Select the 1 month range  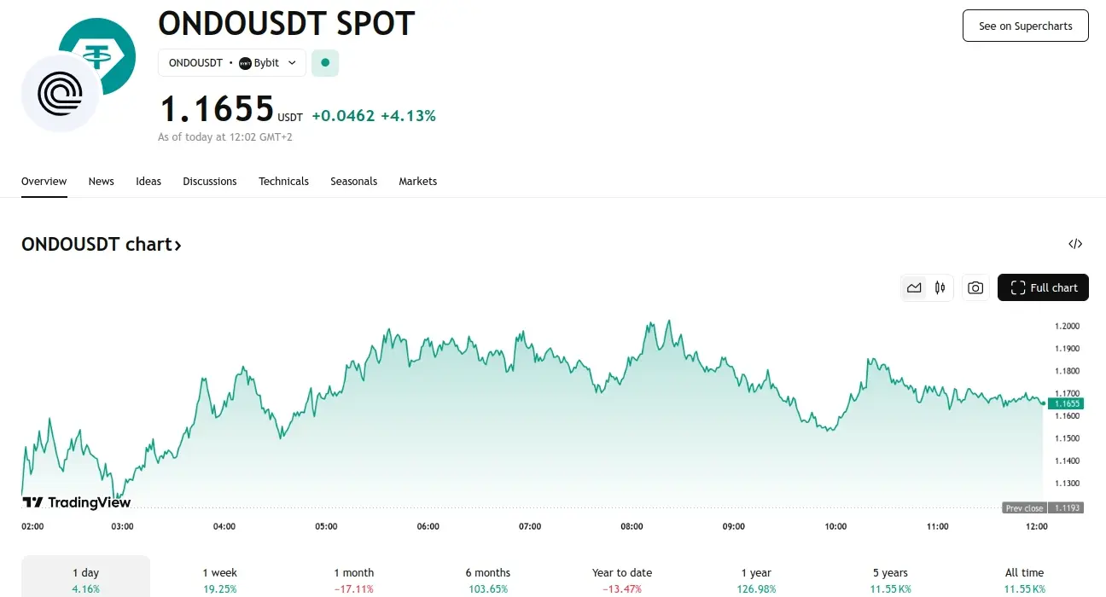pos(353,579)
